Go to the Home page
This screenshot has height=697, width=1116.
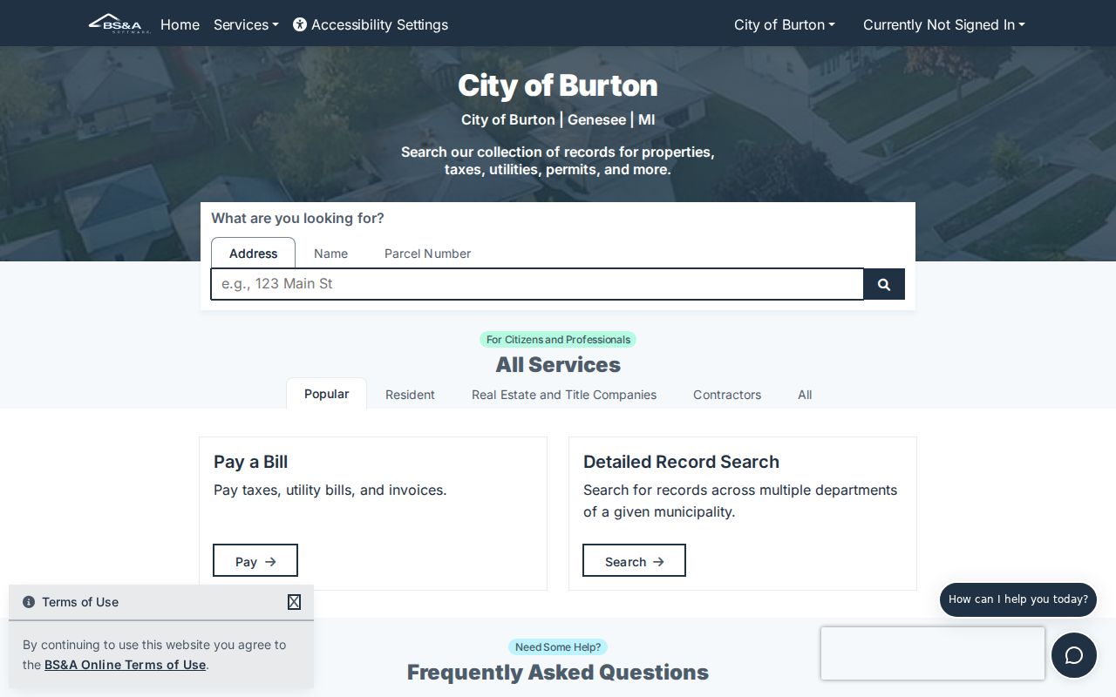click(180, 24)
